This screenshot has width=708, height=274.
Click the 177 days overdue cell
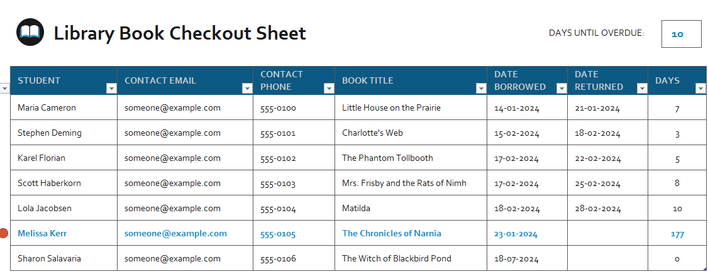677,234
